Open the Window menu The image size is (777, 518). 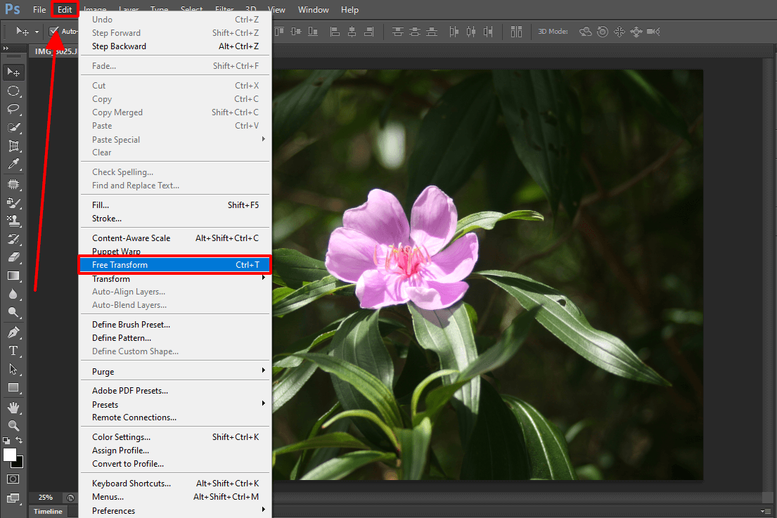tap(313, 10)
